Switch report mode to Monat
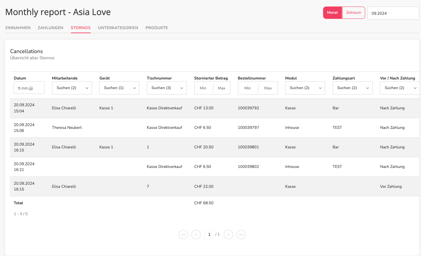Viewport: 421px width, 256px height. [x=332, y=13]
